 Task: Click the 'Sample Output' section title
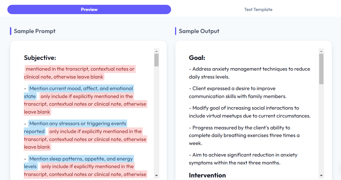click(x=199, y=31)
